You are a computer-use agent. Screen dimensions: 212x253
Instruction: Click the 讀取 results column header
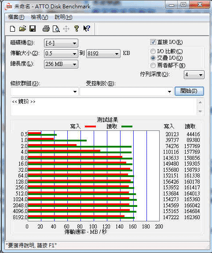pos(190,126)
